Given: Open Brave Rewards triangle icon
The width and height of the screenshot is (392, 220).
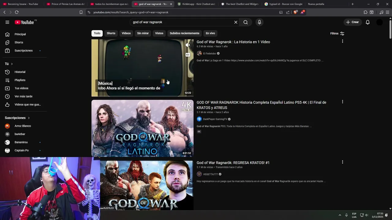Looking at the screenshot, I should [303, 12].
